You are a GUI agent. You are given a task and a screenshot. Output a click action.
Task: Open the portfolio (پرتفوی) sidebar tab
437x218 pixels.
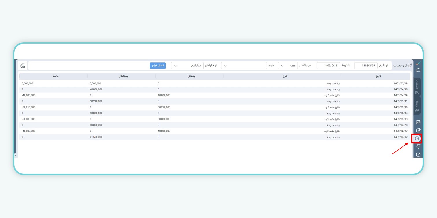click(x=417, y=106)
